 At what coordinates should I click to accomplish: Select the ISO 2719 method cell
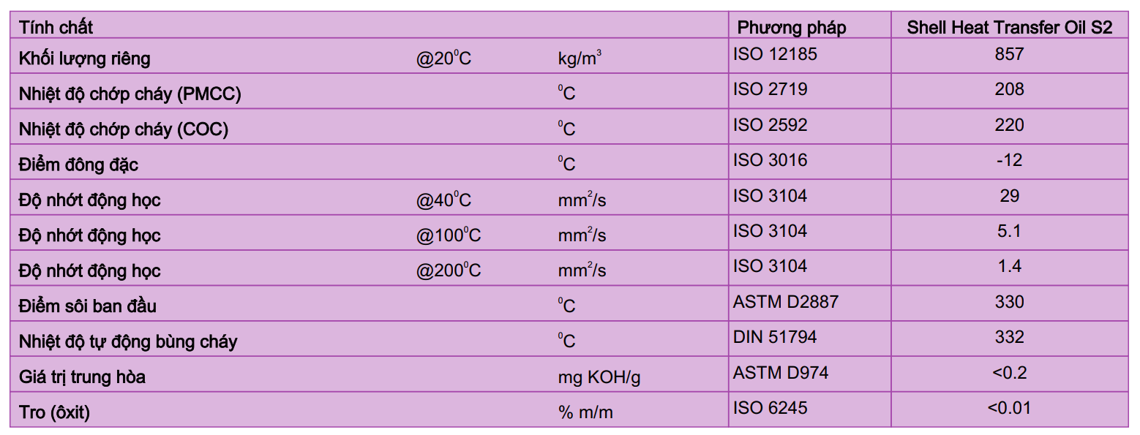(810, 91)
